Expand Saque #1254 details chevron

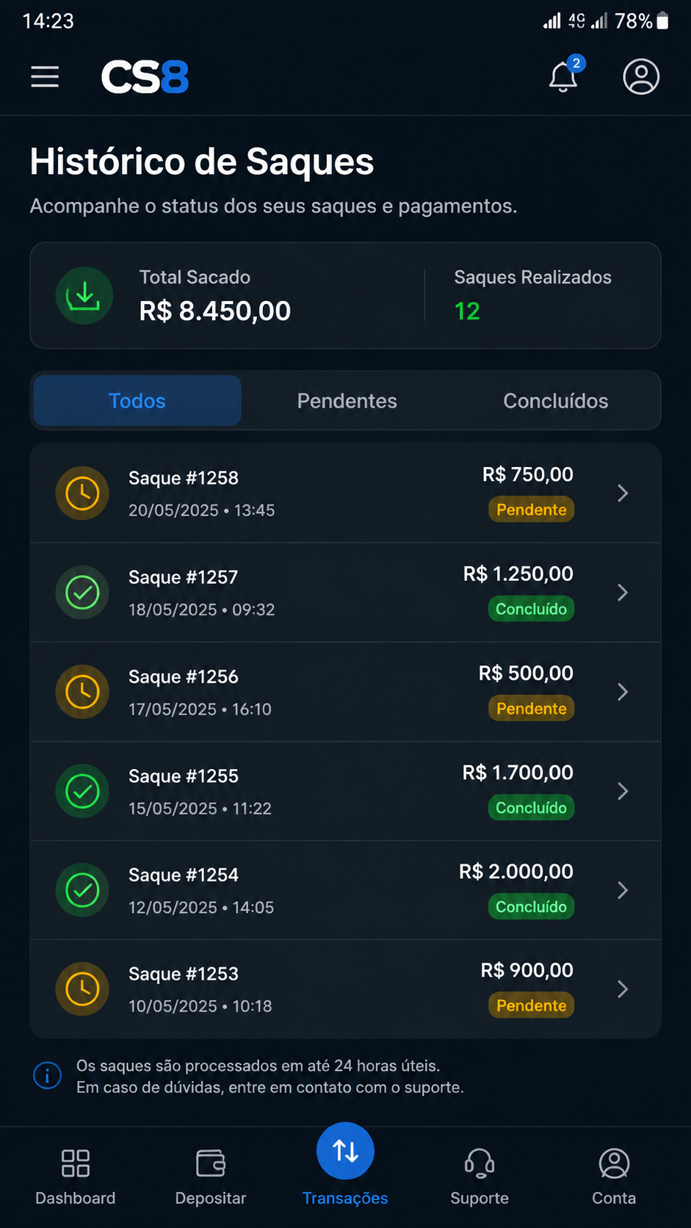(x=623, y=890)
